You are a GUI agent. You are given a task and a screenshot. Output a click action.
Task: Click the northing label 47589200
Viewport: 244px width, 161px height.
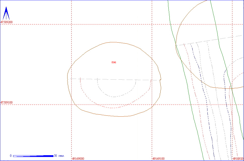coord(7,22)
